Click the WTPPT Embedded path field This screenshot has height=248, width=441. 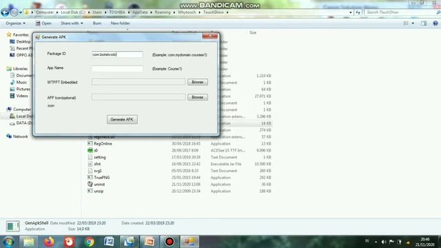(139, 82)
